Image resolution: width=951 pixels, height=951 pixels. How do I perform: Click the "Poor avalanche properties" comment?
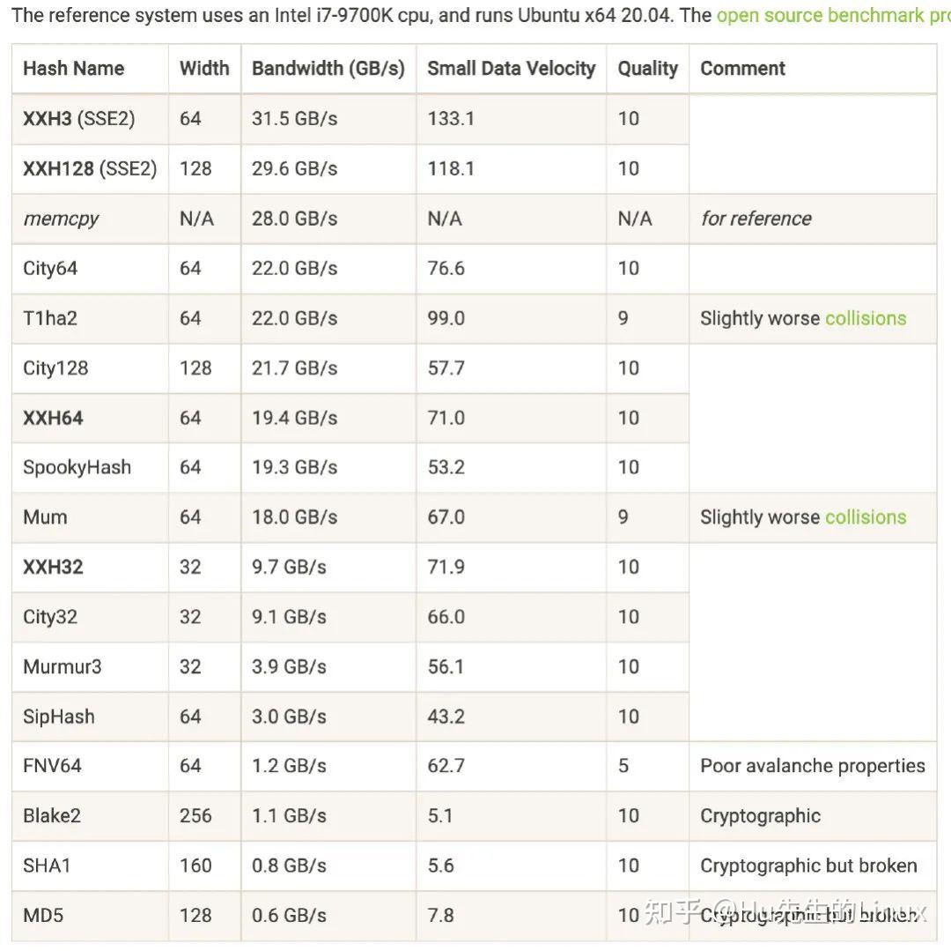click(812, 766)
